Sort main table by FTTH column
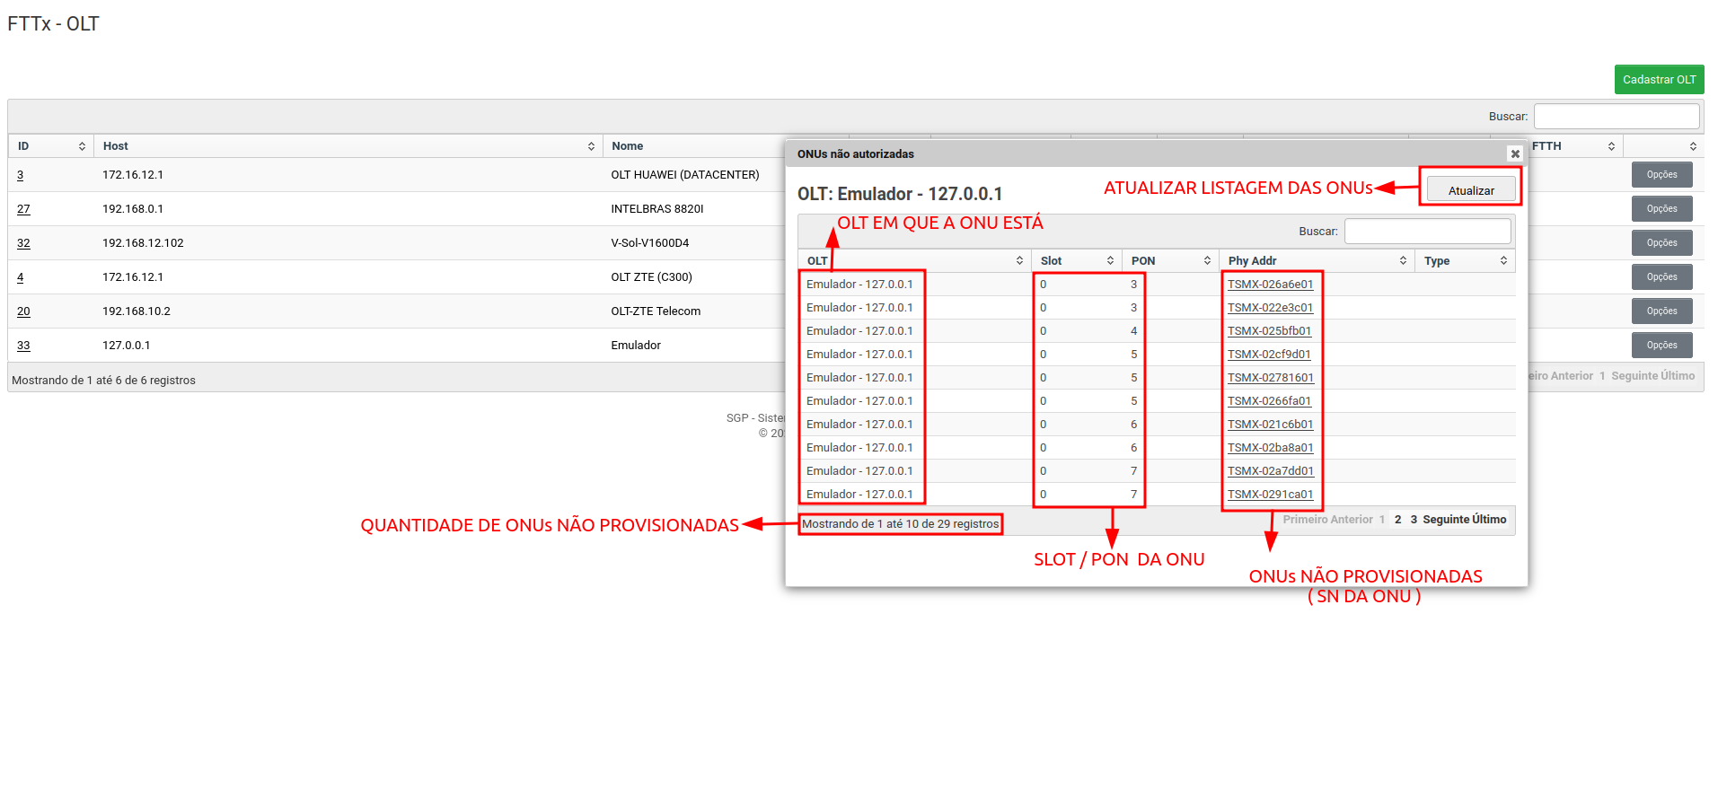1718x789 pixels. 1611,146
